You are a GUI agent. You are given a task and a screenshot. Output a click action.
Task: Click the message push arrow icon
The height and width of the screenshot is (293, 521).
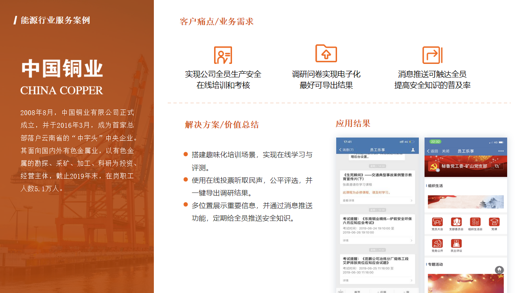tap(432, 55)
